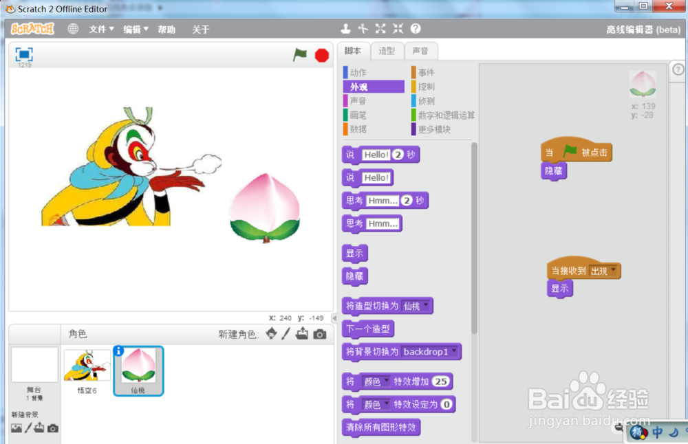
Task: Open the language globe icon
Action: [x=72, y=29]
